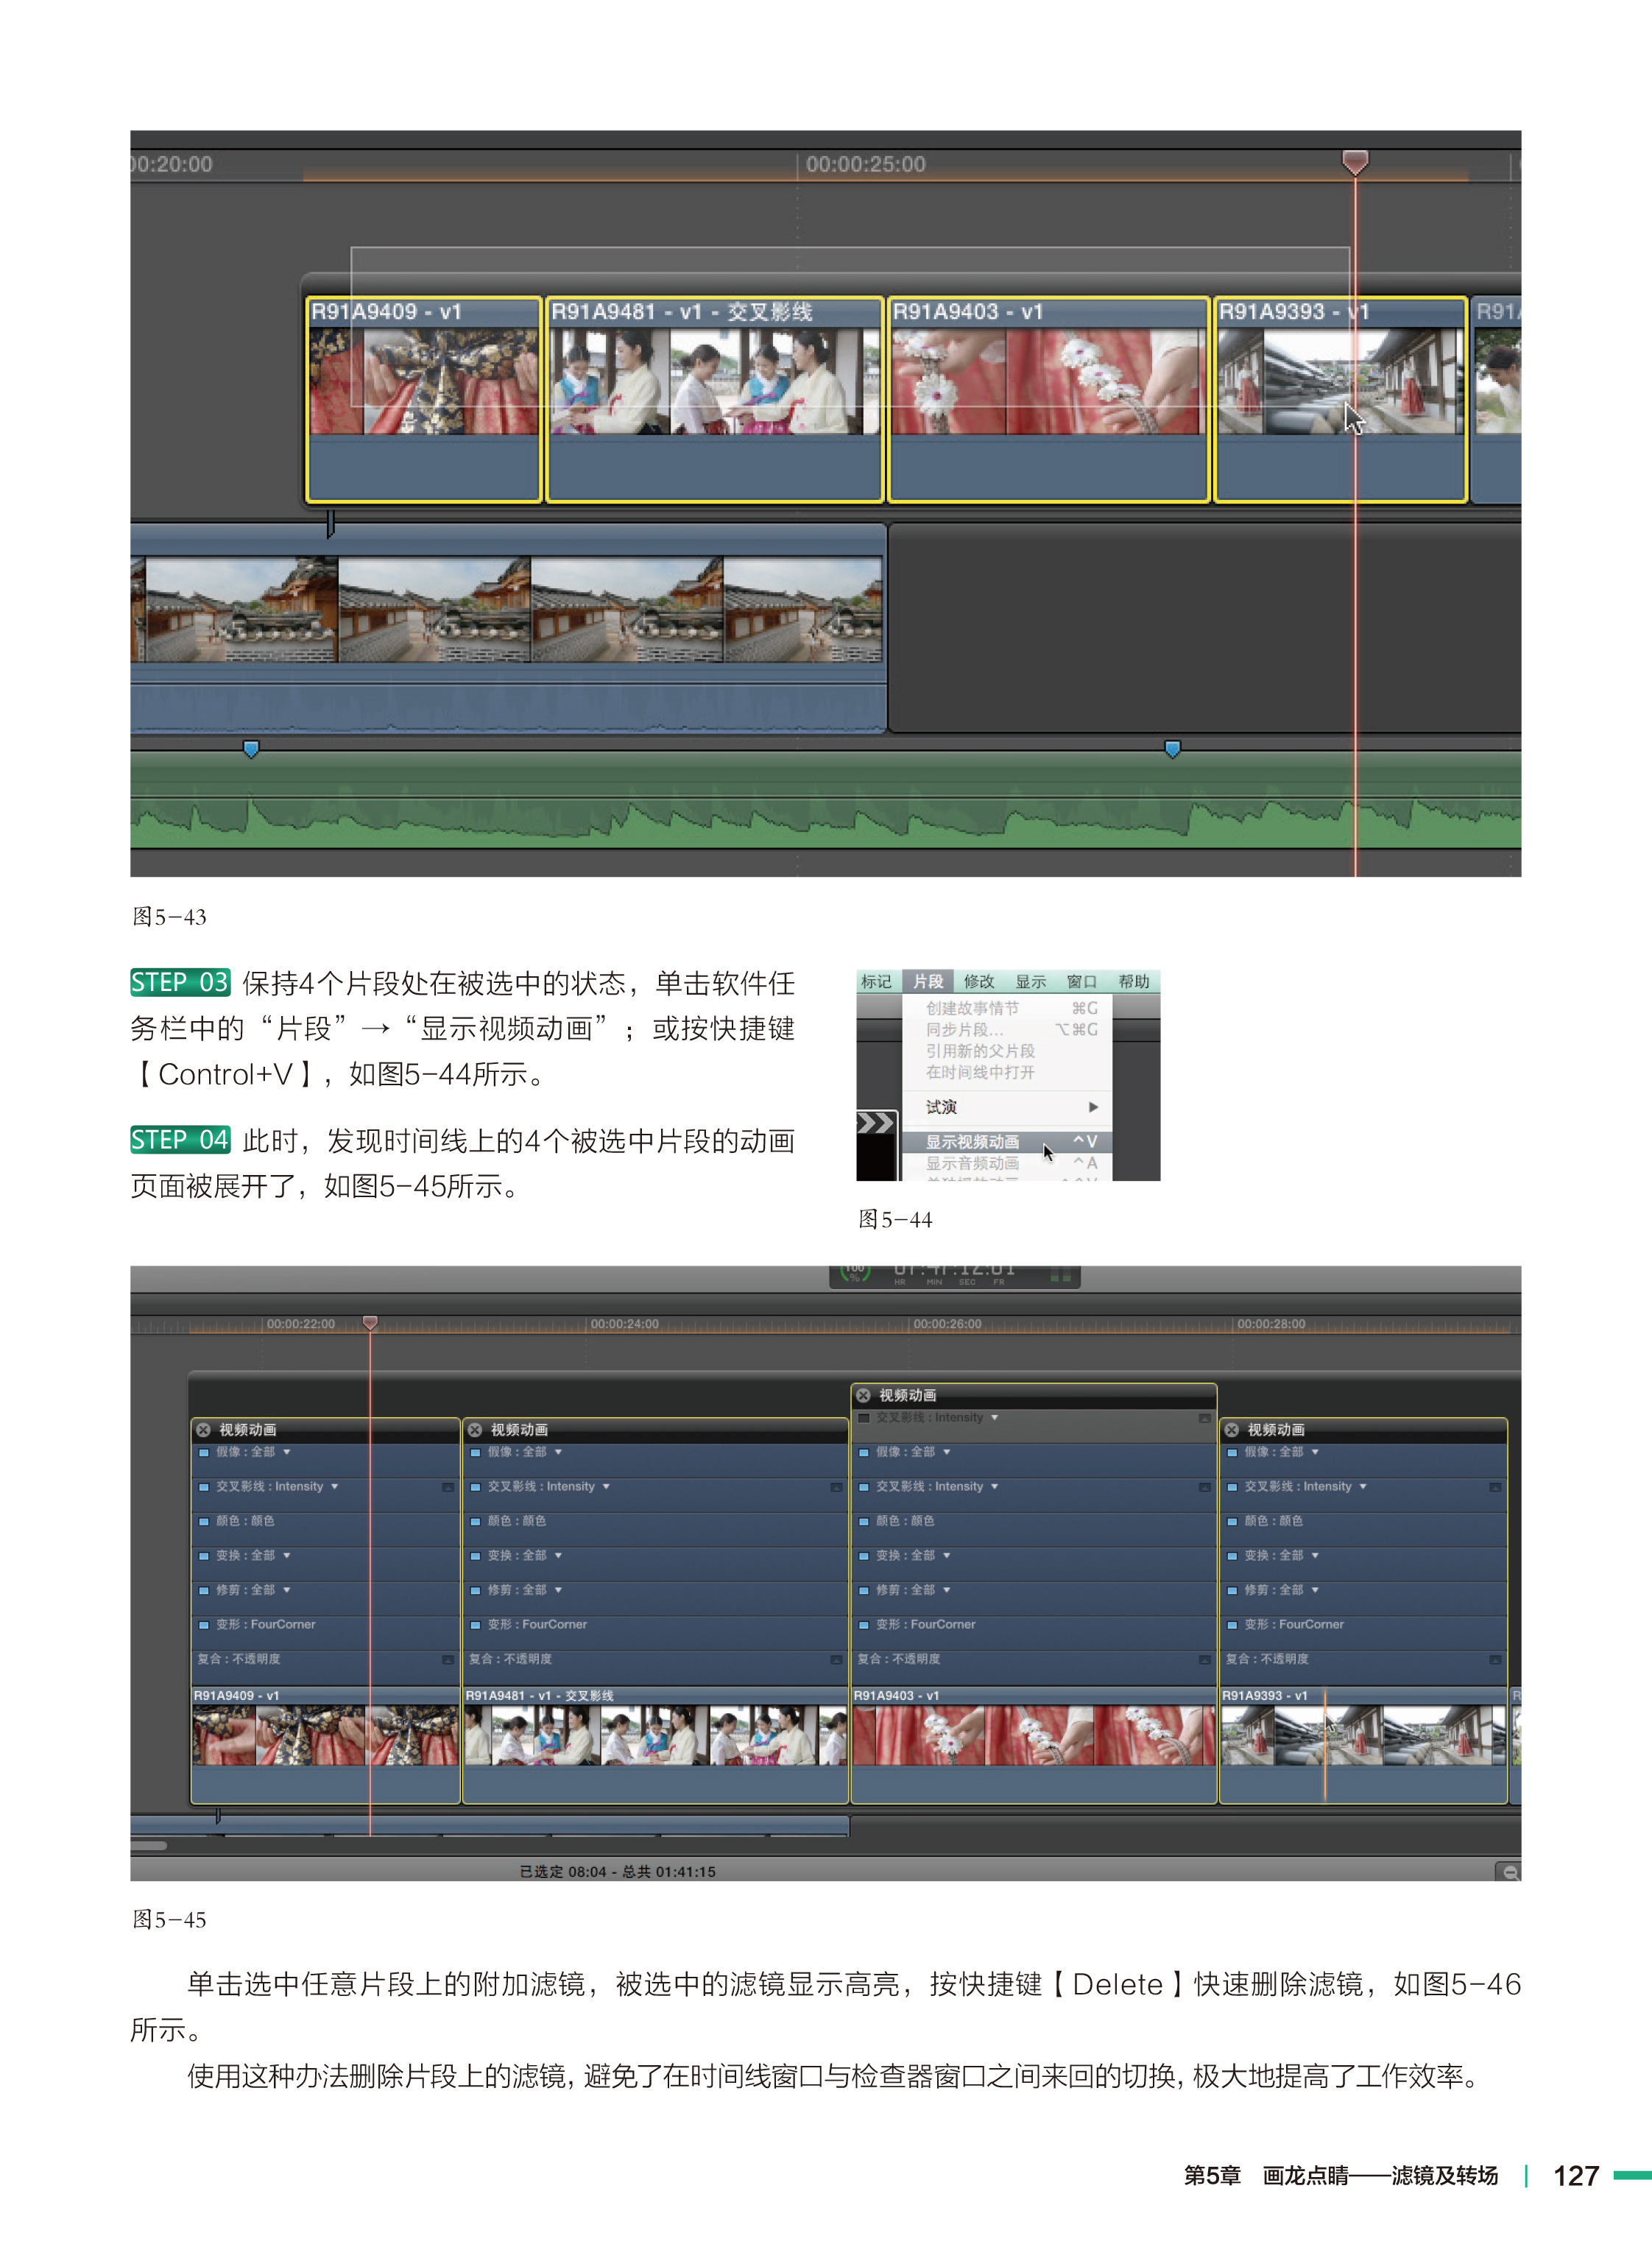Open 变换 全部 dropdown on clip R91A9393
Screen dimensions: 1652x2261
pyautogui.click(x=1315, y=1556)
